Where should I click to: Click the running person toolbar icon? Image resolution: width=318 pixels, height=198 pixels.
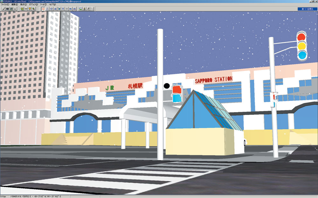[88, 9]
